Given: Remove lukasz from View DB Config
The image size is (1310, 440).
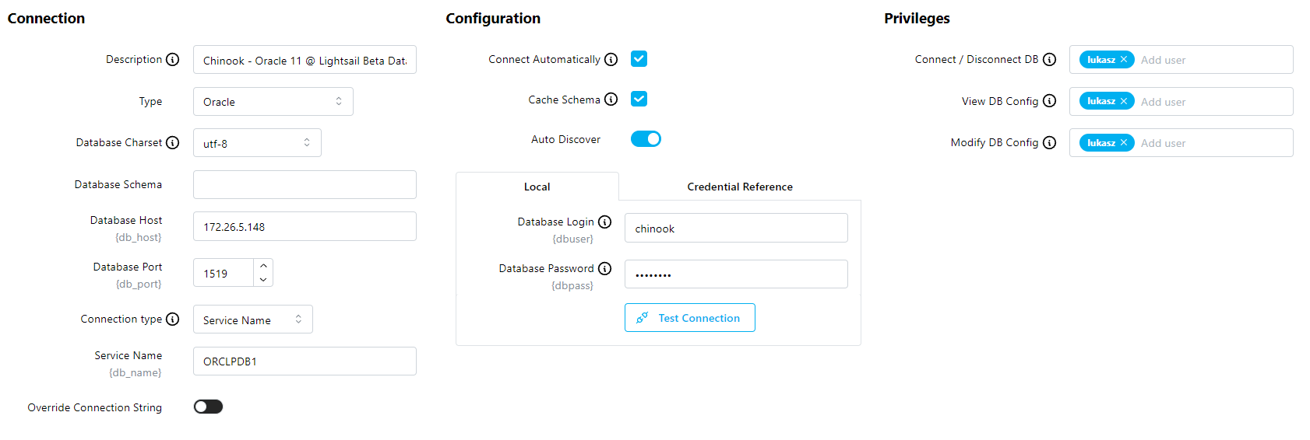Looking at the screenshot, I should click(x=1124, y=101).
